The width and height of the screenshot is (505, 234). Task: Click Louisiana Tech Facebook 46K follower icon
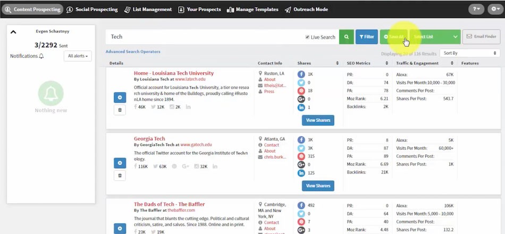coord(136,107)
